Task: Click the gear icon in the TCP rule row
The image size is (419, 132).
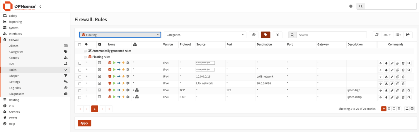Action: [x=128, y=90]
